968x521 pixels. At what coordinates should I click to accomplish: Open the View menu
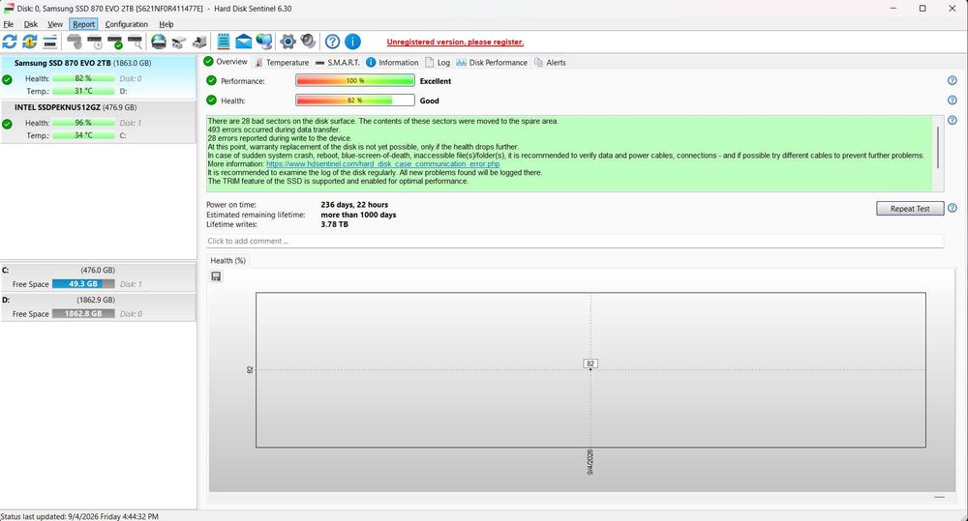(x=55, y=24)
